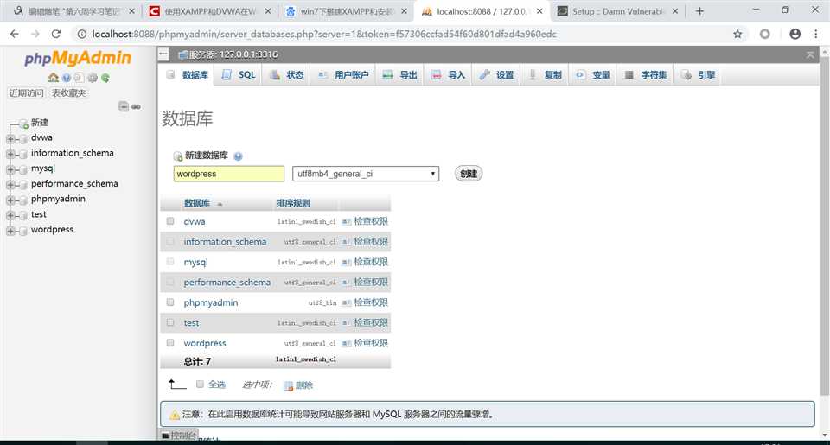Click the phpmyadmin row privileges icon
This screenshot has height=445, width=830.
[346, 302]
